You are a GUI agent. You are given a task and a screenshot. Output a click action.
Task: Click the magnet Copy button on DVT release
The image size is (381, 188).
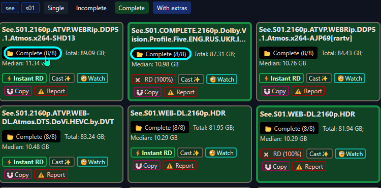point(18,175)
